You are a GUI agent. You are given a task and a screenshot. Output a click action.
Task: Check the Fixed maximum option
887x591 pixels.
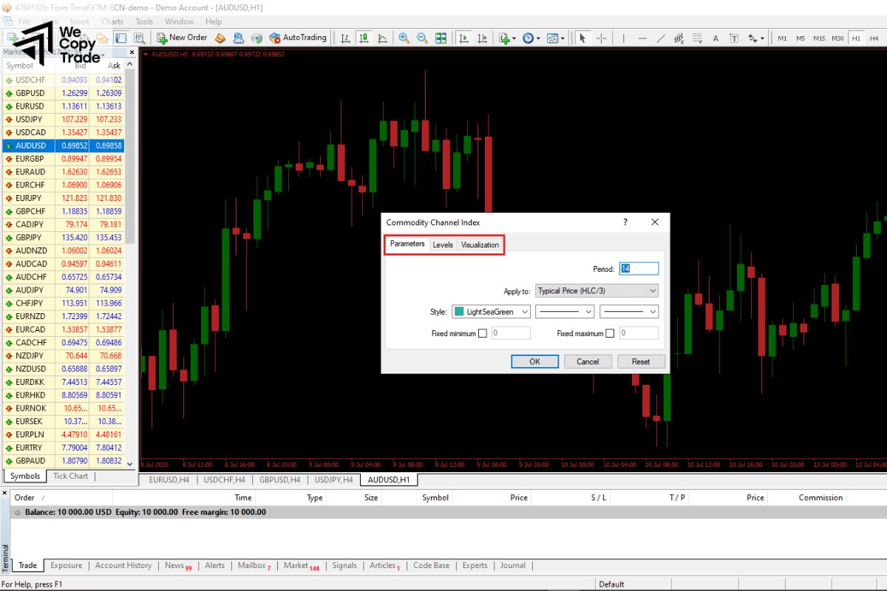coord(608,332)
